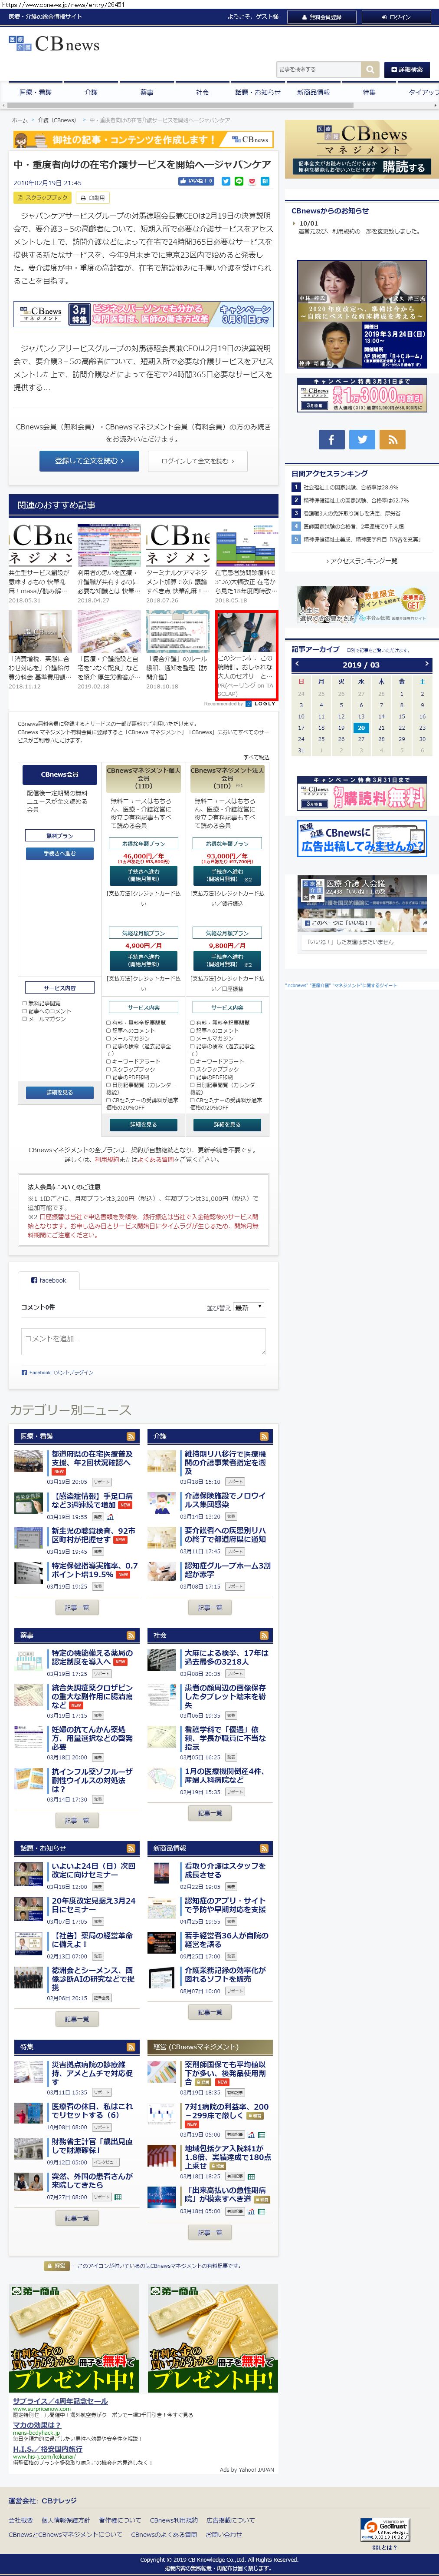Open 個人情報保護方針 footer link
Screen dimensions: 439x2576
pos(66,2520)
